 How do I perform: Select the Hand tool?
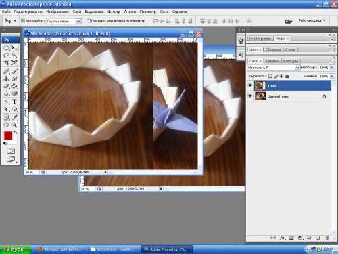pyautogui.click(x=6, y=125)
